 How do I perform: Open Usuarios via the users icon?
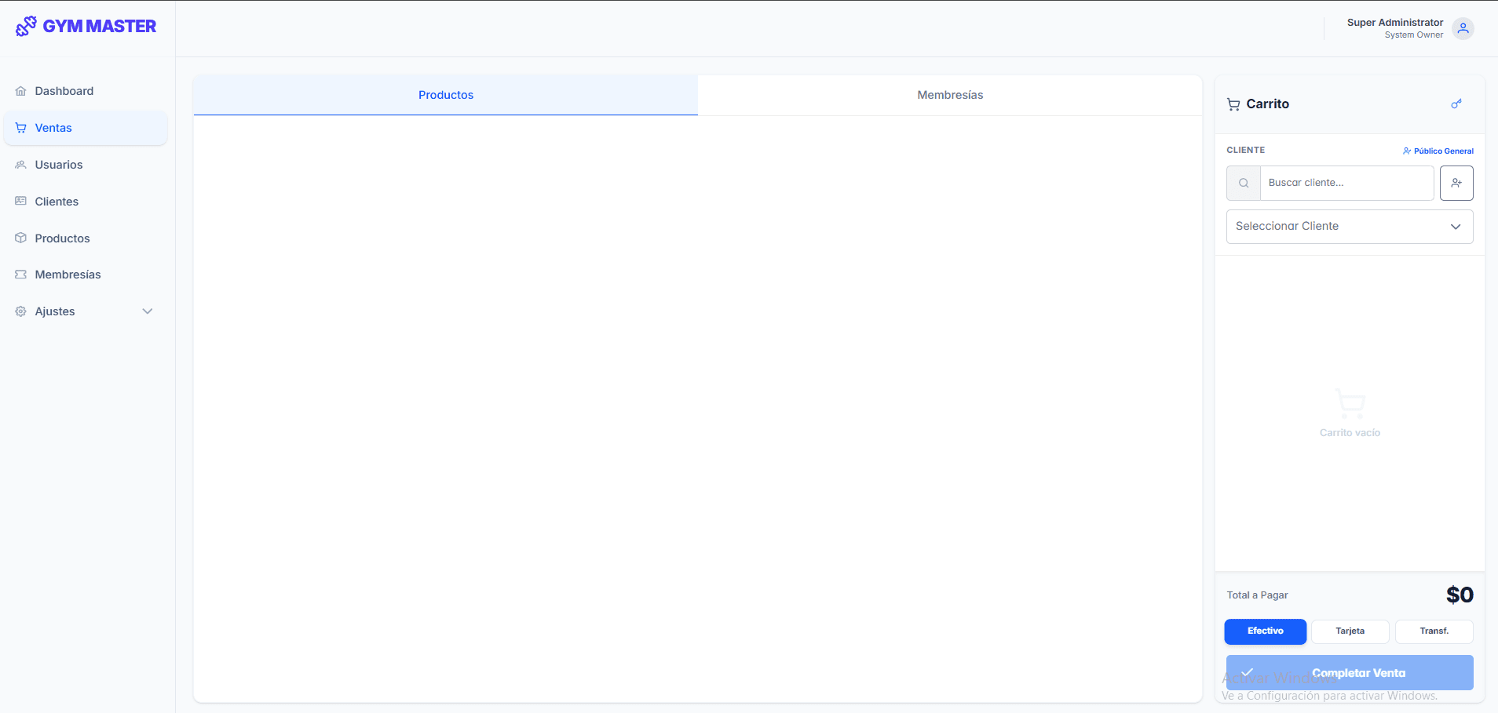coord(20,164)
